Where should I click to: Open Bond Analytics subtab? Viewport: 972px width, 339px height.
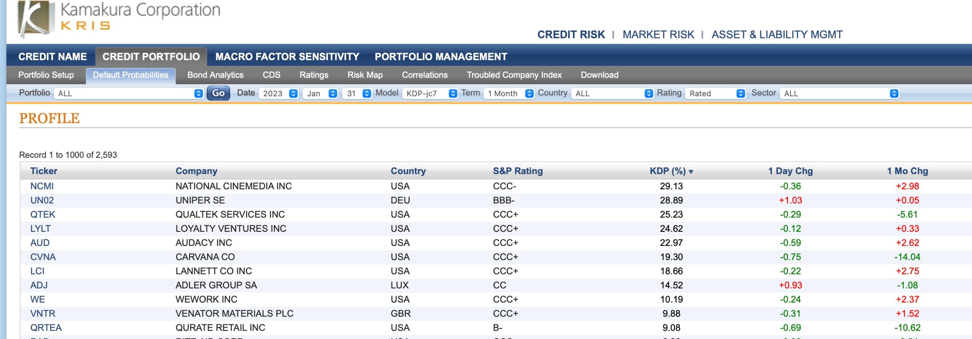click(x=215, y=75)
